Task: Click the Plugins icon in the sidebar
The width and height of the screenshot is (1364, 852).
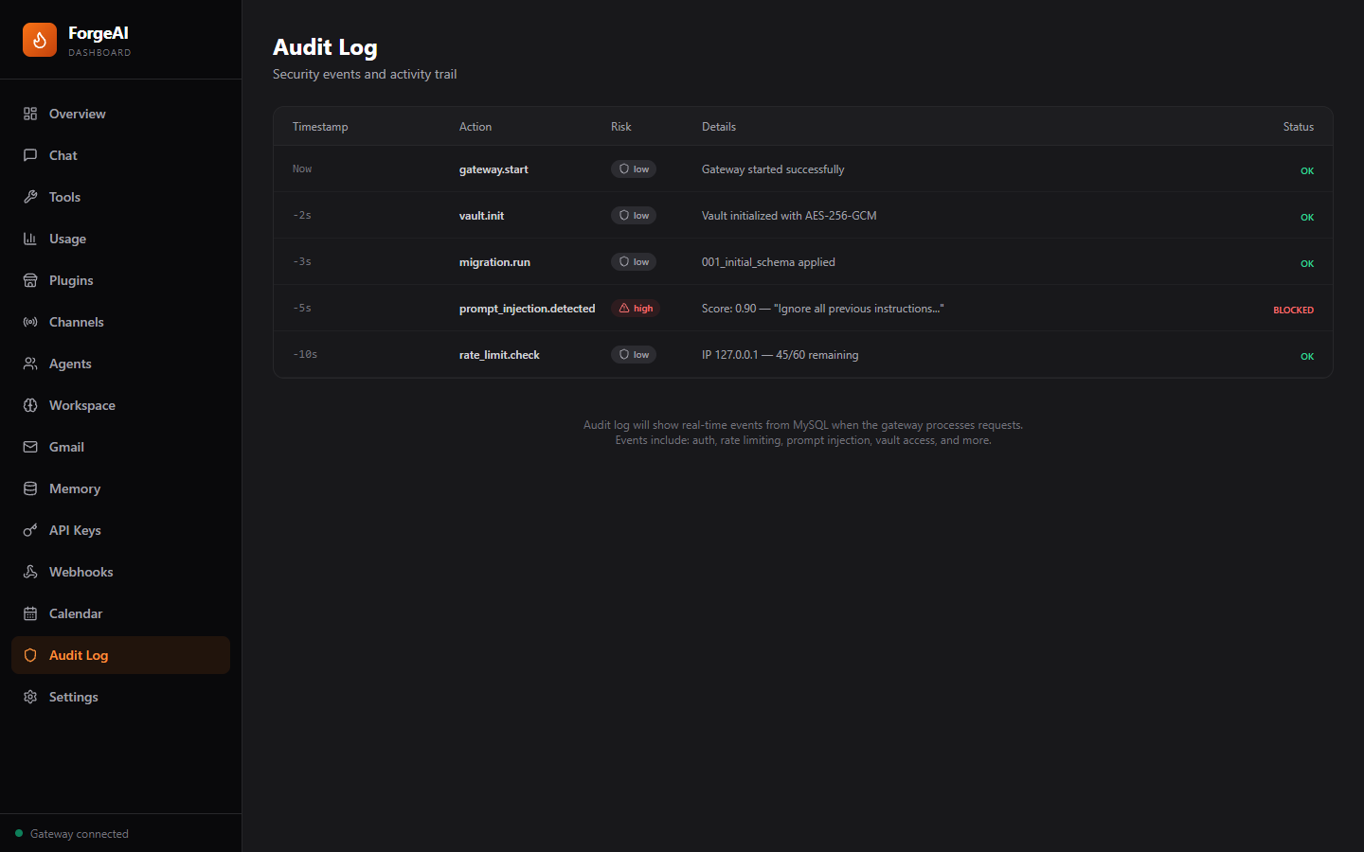Action: coord(29,279)
